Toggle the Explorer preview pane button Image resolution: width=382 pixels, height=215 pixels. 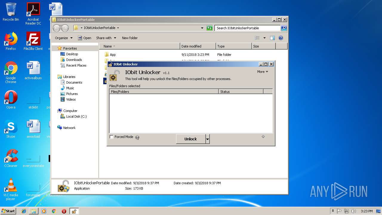(272, 38)
